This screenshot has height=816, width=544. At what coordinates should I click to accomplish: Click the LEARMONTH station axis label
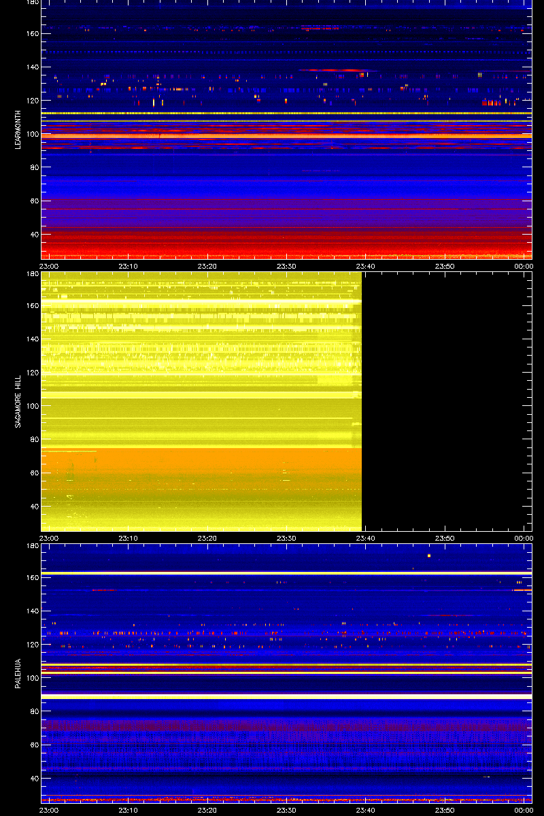(x=19, y=130)
